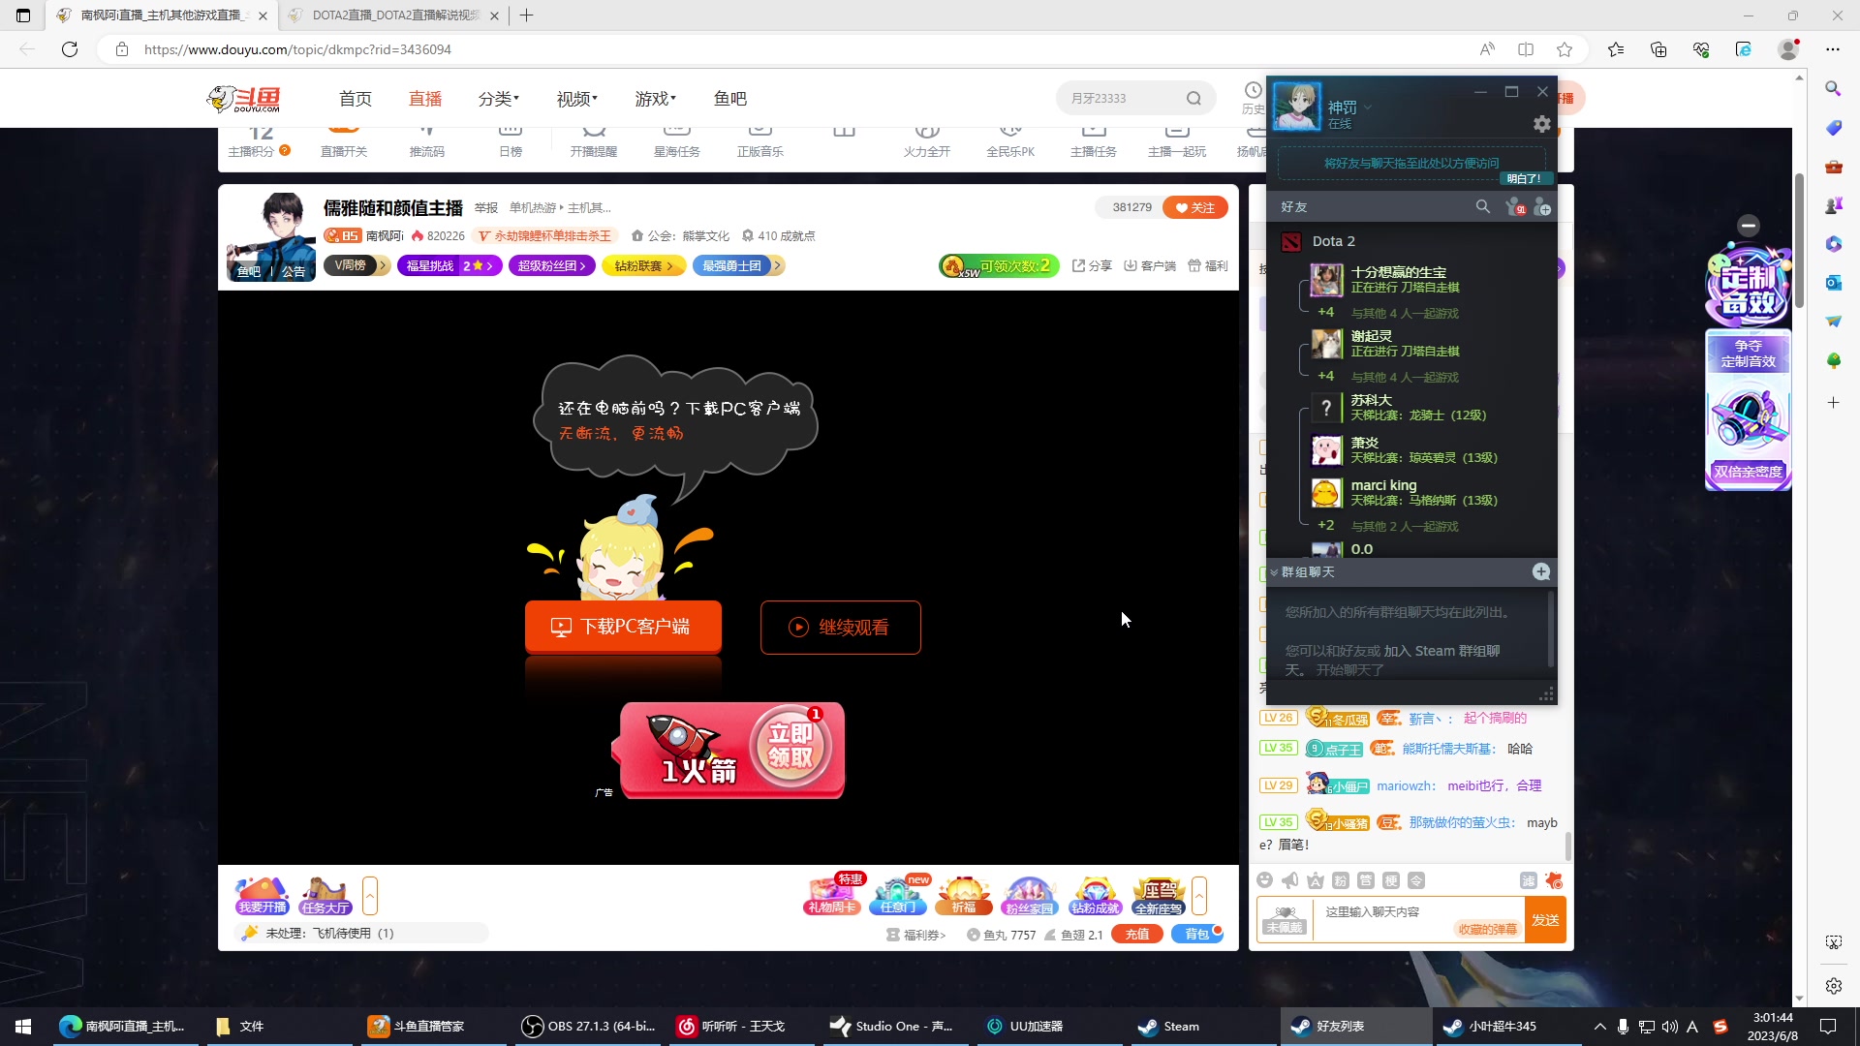This screenshot has height=1046, width=1860.
Task: Expand the 游戏 dropdown in navigation
Action: 656,98
